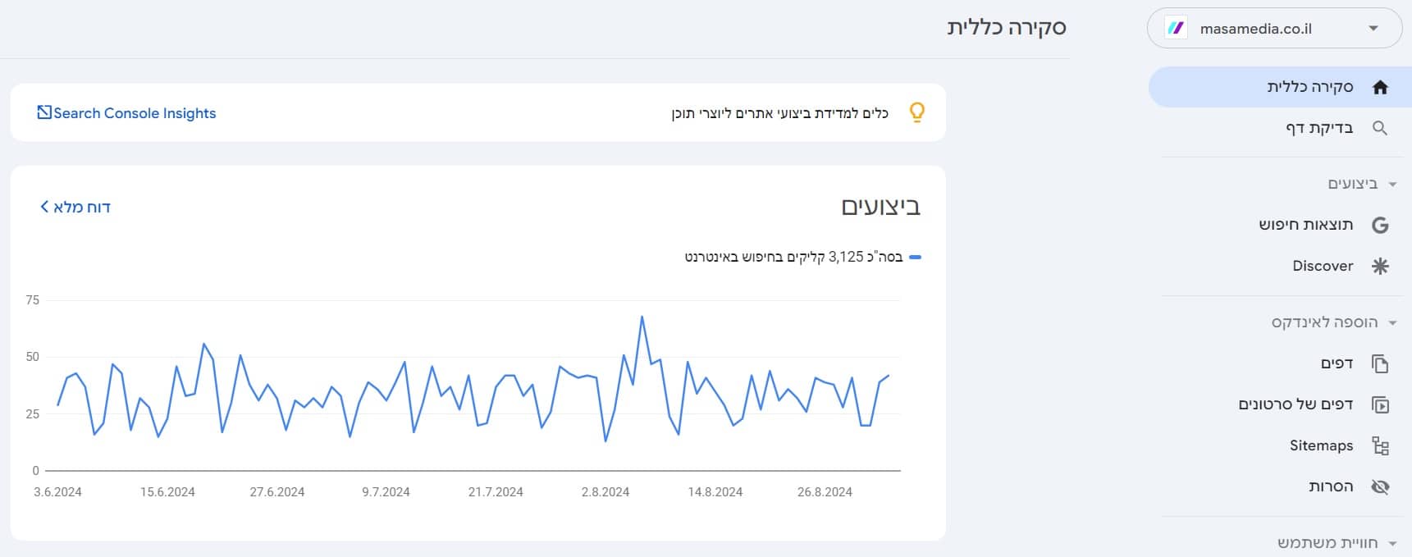Open the masamedia.co.il property dropdown

point(1274,29)
